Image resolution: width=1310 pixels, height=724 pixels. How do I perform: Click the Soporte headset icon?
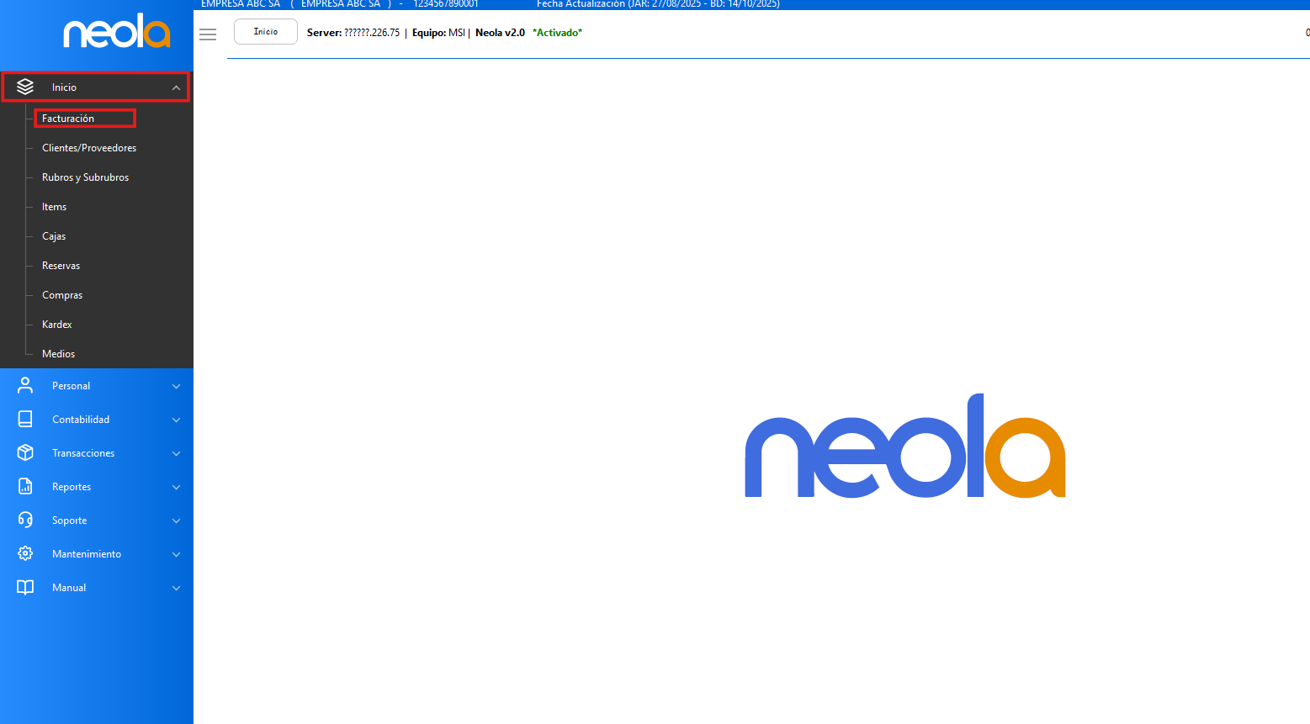tap(25, 520)
